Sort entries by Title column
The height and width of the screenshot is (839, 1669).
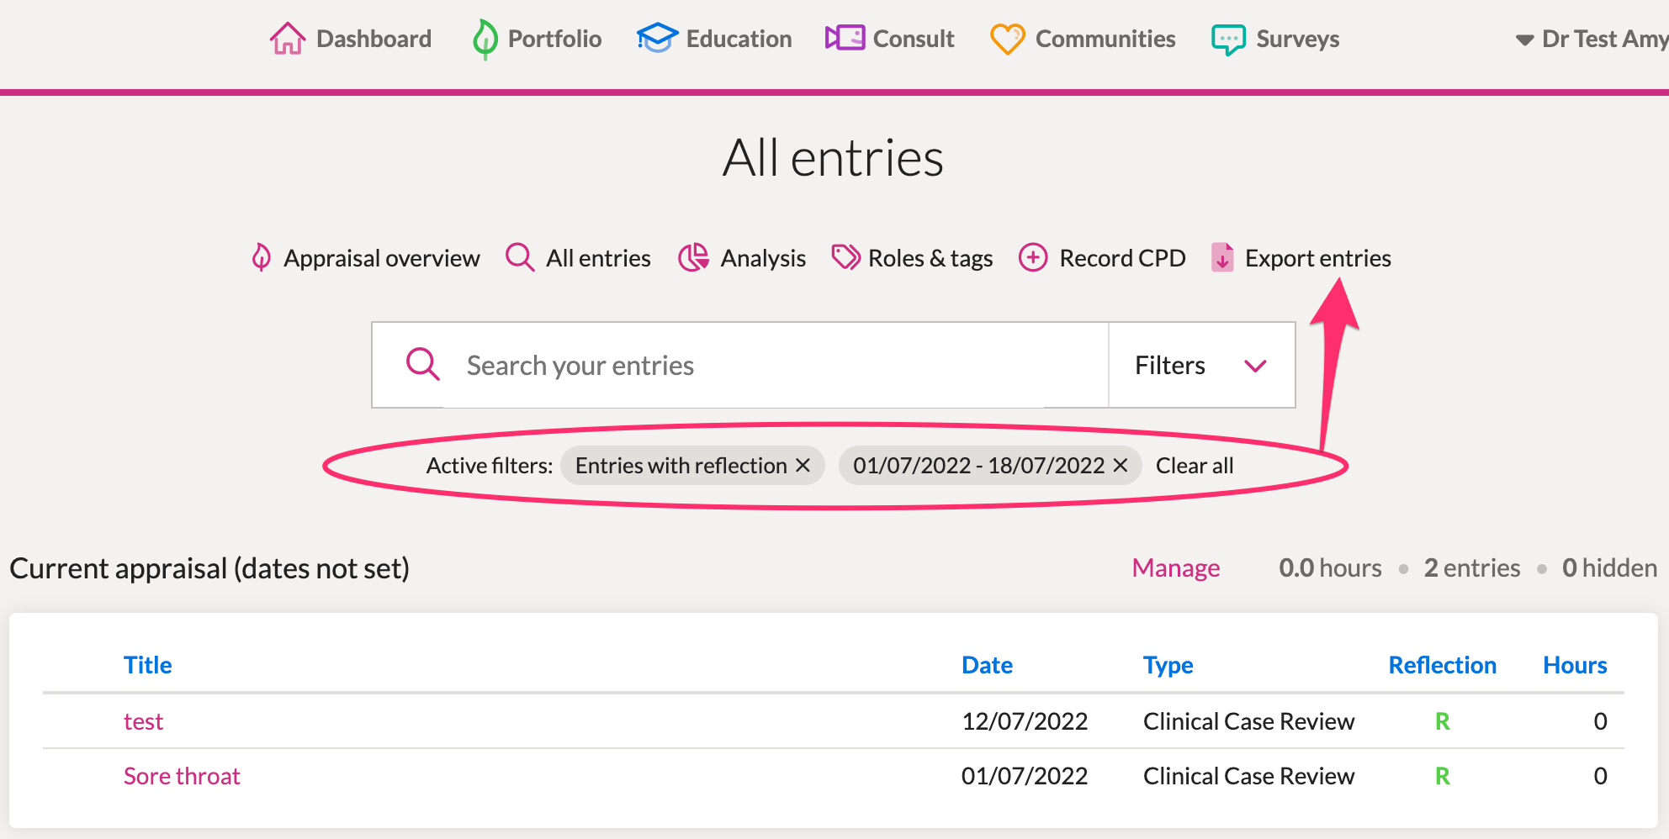click(148, 665)
